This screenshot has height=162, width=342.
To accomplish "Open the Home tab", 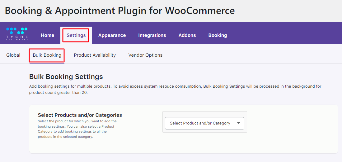I will 48,35.
